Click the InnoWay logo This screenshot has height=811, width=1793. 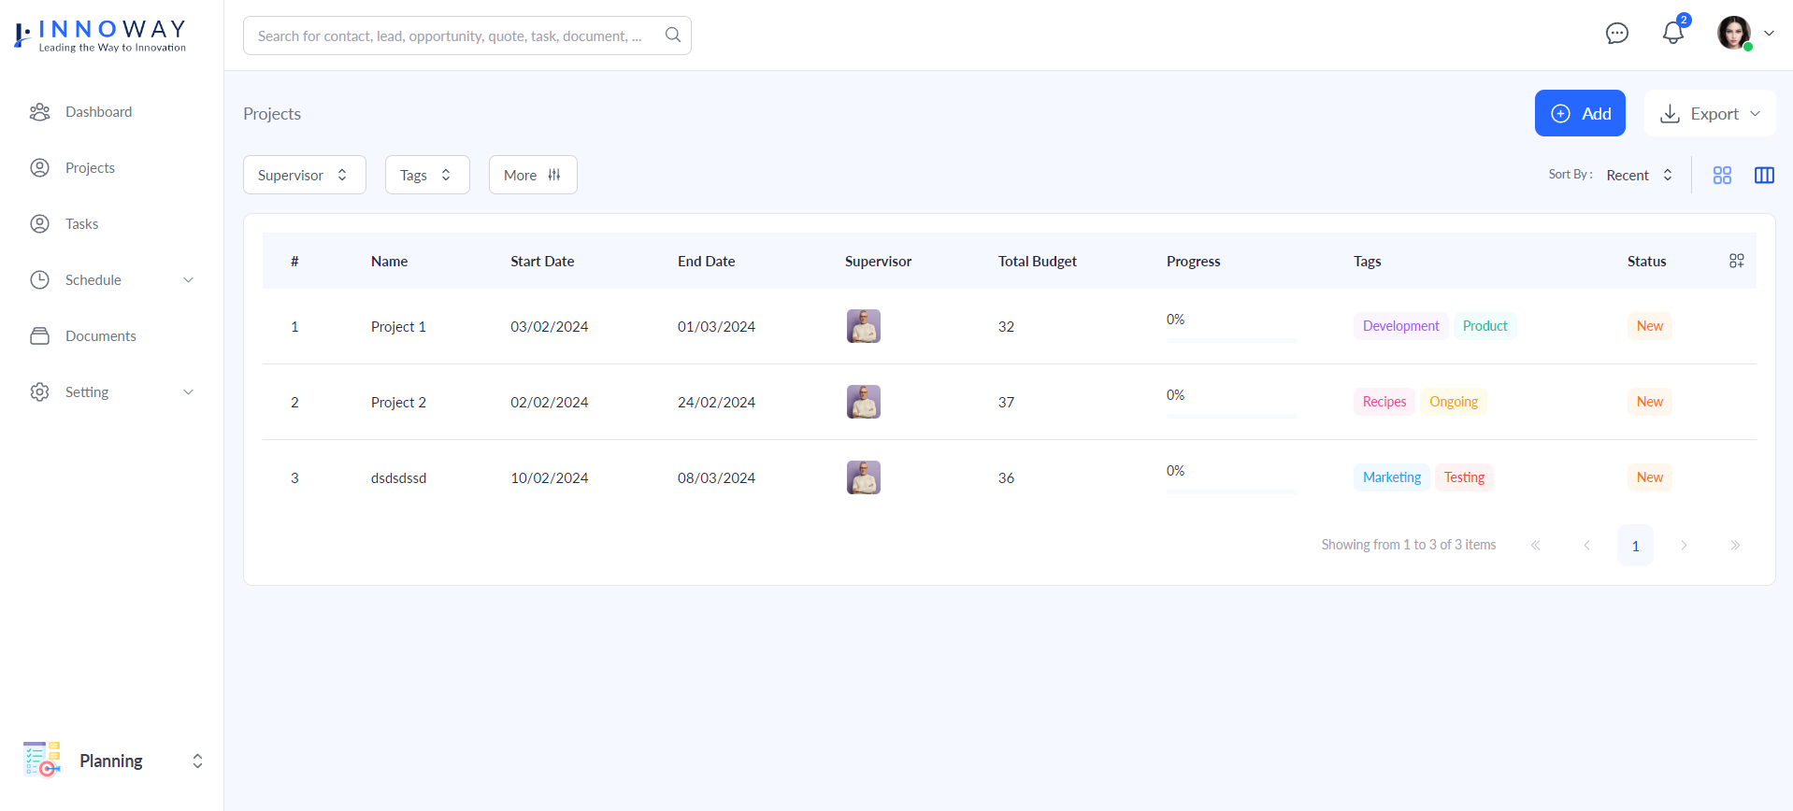(x=101, y=36)
